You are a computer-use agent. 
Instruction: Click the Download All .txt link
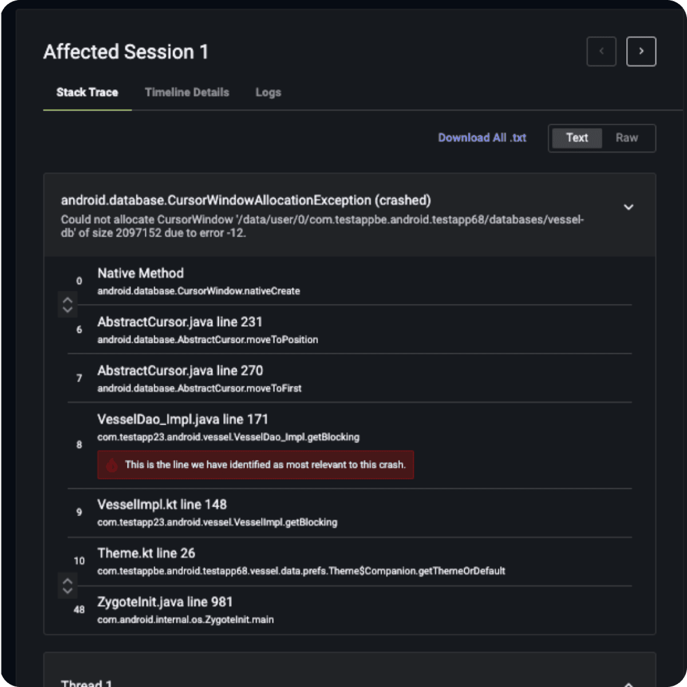point(482,138)
